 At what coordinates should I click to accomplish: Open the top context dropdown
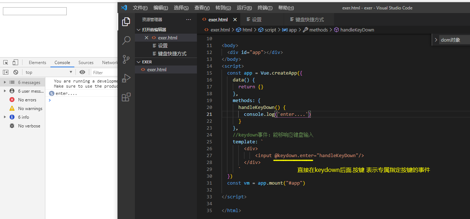pos(49,72)
